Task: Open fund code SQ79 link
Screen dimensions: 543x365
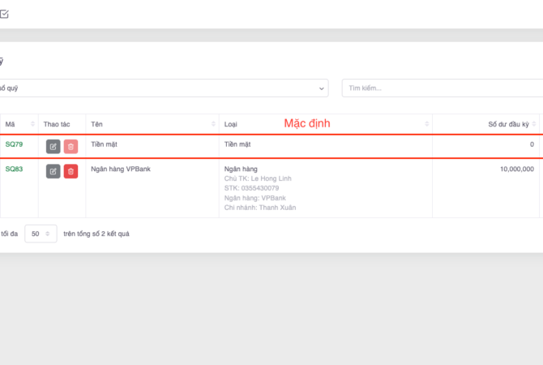Action: coord(15,144)
